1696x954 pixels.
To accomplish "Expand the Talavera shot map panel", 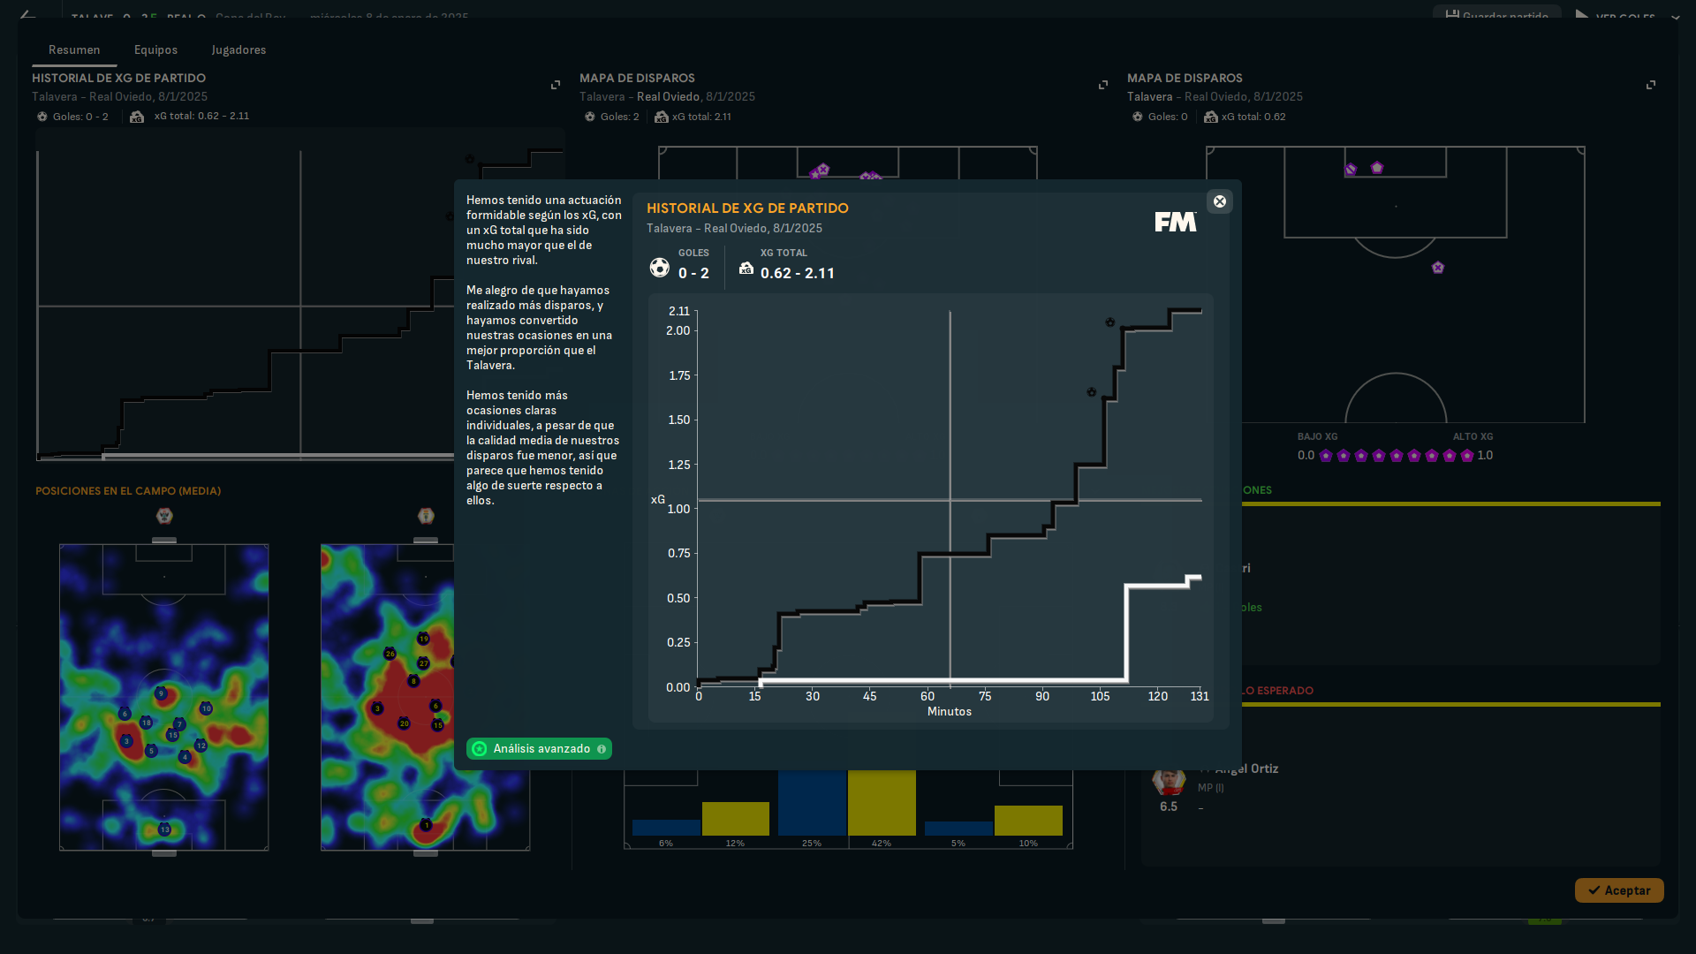I will tap(1651, 85).
